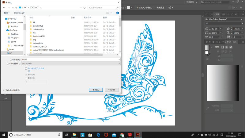The image size is (245, 138).
Task: Select the AR folder
Action: (34, 22)
